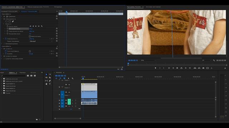Select the ellipse mask tool under Opacity
This screenshot has width=229, height=128.
point(6,21)
